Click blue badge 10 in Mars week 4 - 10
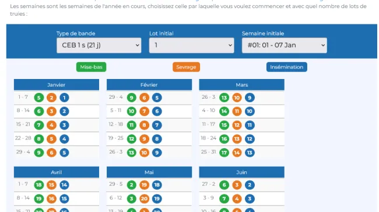This screenshot has width=379, height=212. pyautogui.click(x=250, y=112)
